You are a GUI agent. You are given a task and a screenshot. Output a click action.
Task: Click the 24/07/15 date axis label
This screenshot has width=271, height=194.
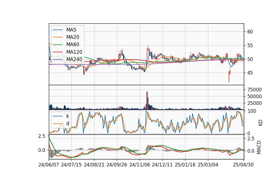point(71,165)
